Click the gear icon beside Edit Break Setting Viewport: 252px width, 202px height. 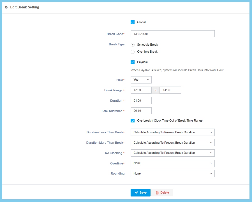[6, 7]
